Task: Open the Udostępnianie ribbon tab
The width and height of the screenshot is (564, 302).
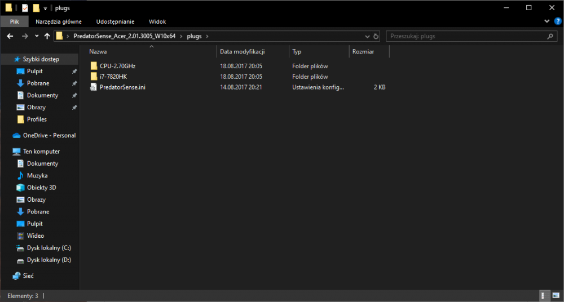Action: [x=115, y=21]
